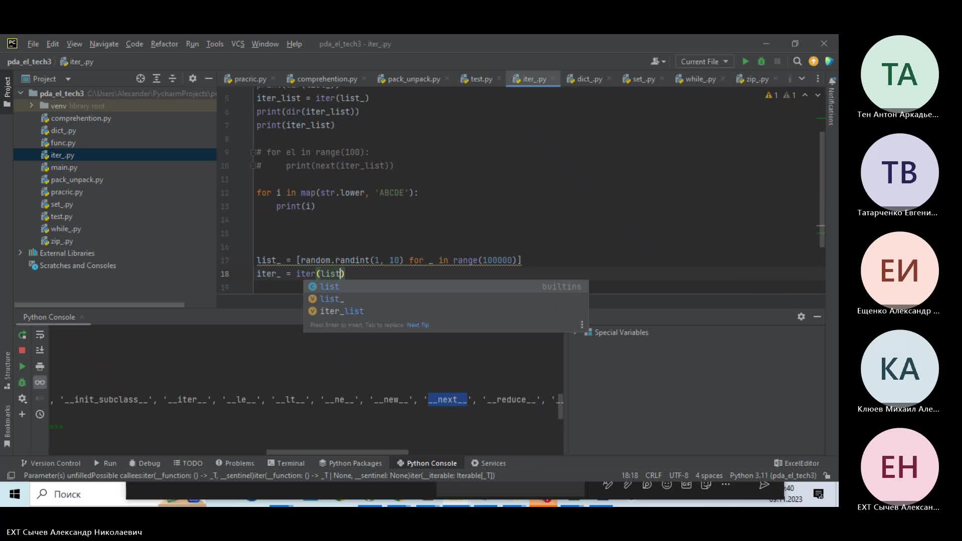This screenshot has height=541, width=962.
Task: Open the Refactor menu
Action: [x=164, y=44]
